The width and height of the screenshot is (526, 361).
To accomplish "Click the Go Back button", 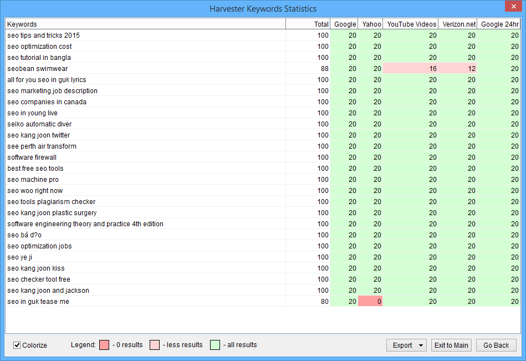I will (x=496, y=345).
